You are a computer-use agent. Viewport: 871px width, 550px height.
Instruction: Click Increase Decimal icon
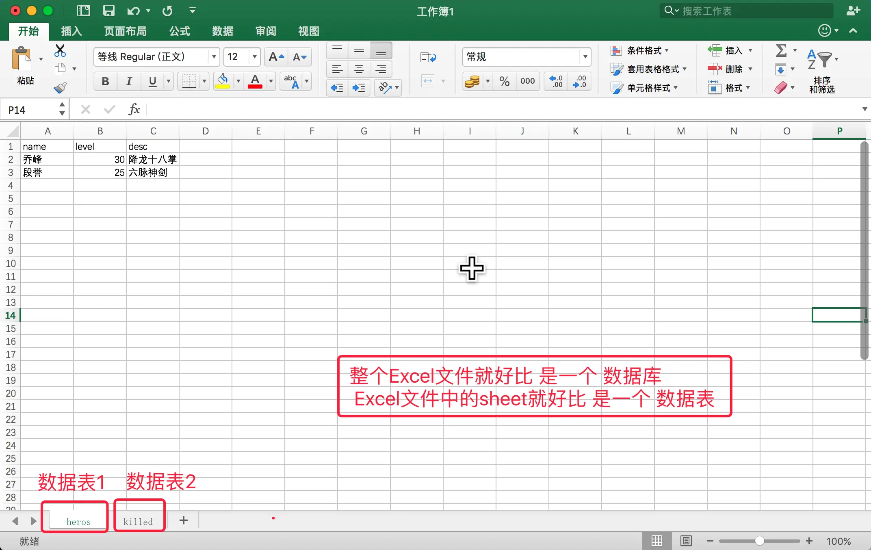coord(556,81)
